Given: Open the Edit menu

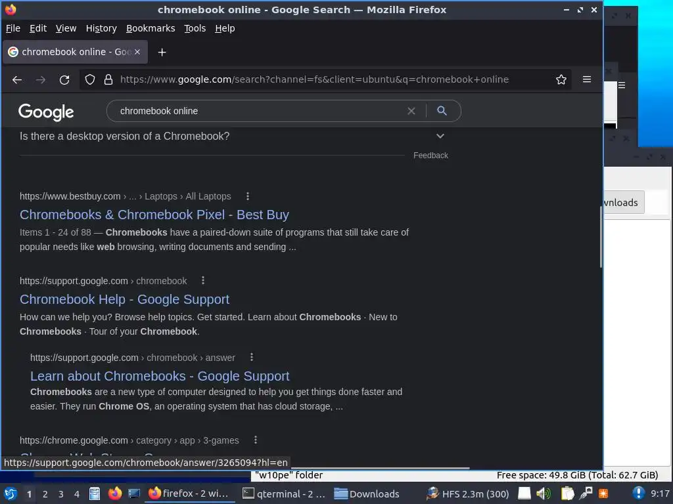Looking at the screenshot, I should coord(37,28).
